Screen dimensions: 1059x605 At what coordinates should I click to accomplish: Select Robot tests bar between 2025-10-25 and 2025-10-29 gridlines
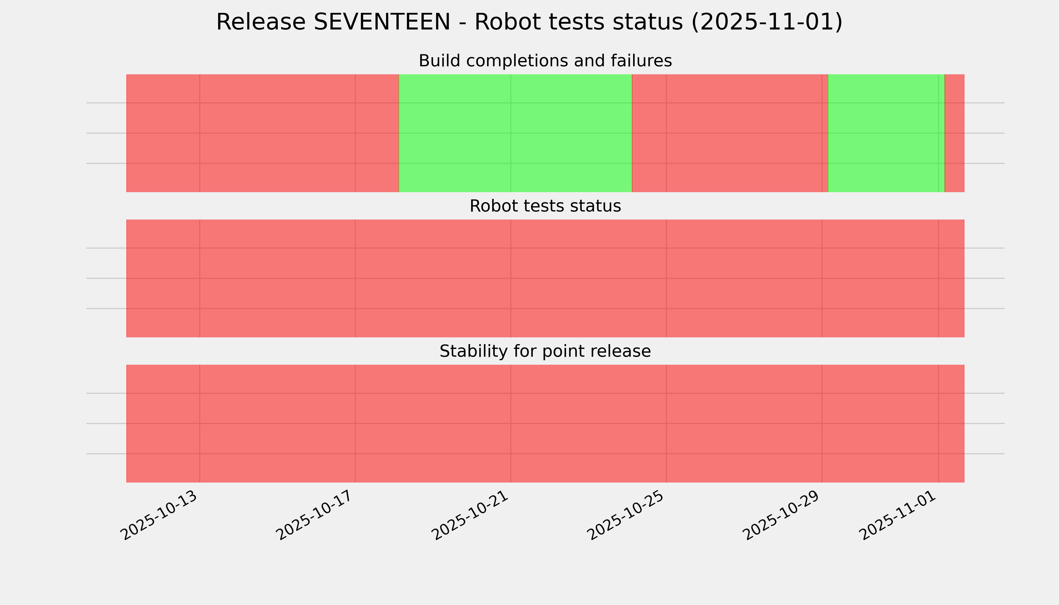tap(744, 278)
